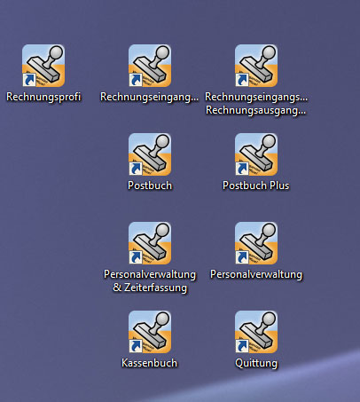The image size is (360, 402).
Task: Click the "Rechnungsprofi" label text
Action: [x=43, y=97]
